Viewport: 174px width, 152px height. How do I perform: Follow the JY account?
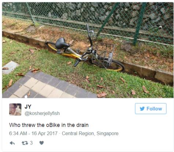point(151,109)
